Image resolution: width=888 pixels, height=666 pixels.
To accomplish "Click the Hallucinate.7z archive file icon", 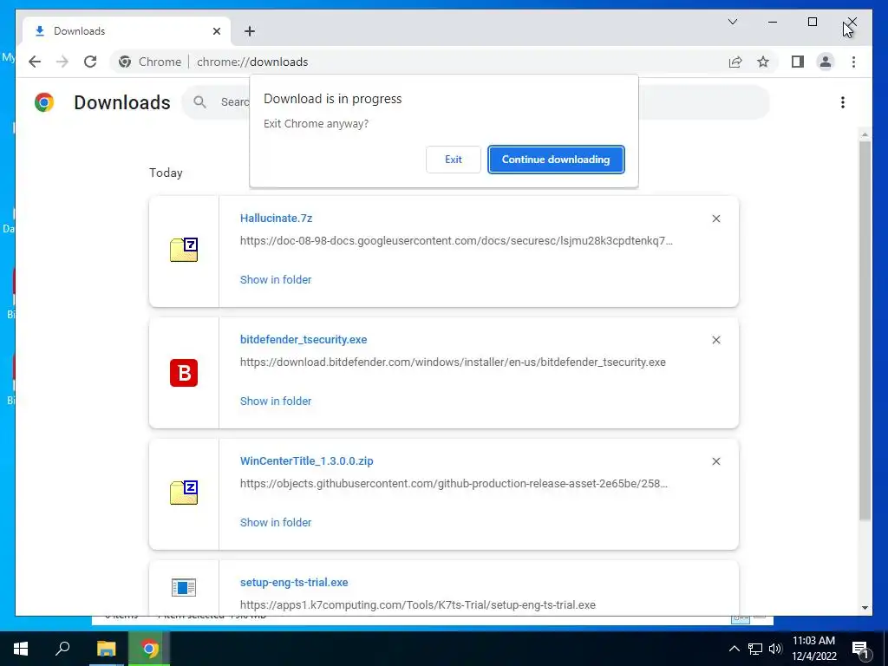I will [x=184, y=250].
